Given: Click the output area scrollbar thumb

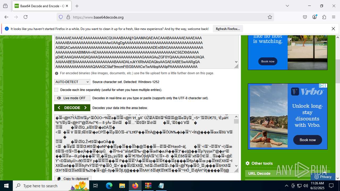Looking at the screenshot, I should 236,121.
